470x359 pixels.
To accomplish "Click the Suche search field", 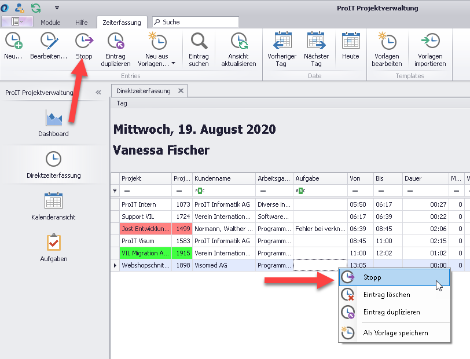I will point(197,22).
